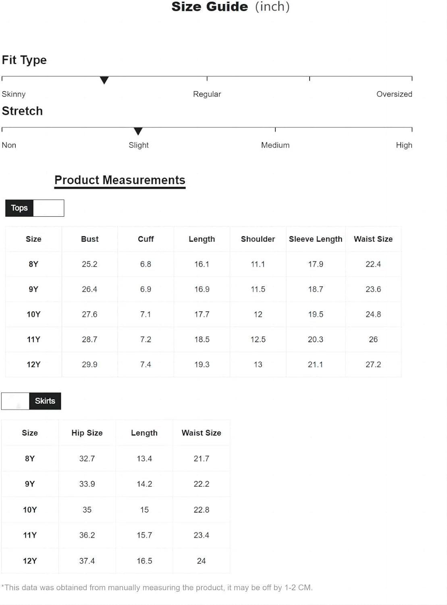Select the Tops tab
Viewport: 447px width, 605px height.
point(19,208)
